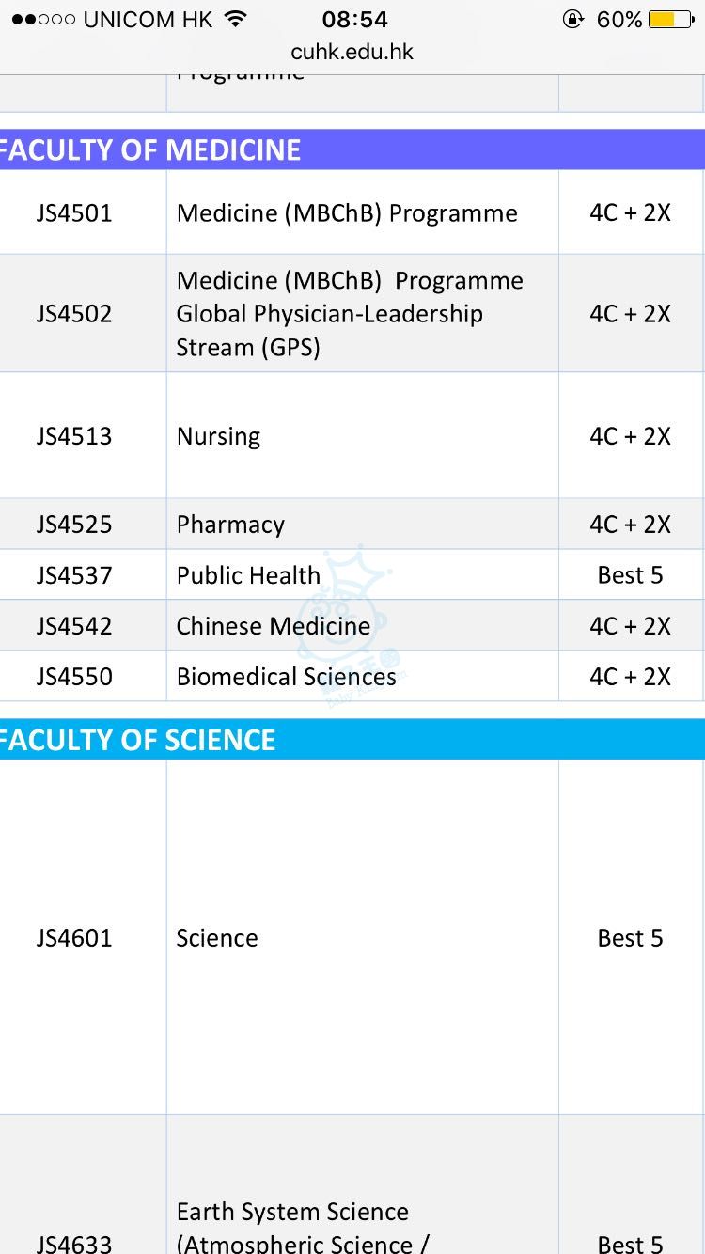
Task: Select the JS4501 programme code
Action: point(74,213)
